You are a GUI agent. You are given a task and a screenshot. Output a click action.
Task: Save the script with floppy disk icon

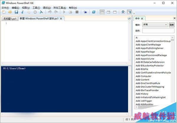pyautogui.click(x=16, y=12)
